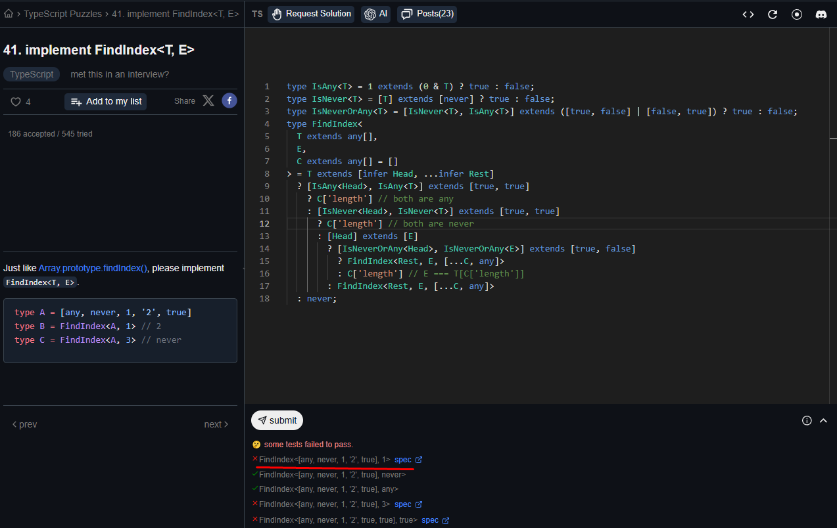Click the home icon in breadcrumb
This screenshot has width=837, height=528.
pyautogui.click(x=9, y=14)
